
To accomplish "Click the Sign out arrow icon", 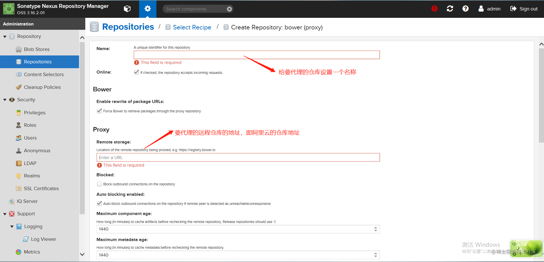I will pyautogui.click(x=513, y=9).
